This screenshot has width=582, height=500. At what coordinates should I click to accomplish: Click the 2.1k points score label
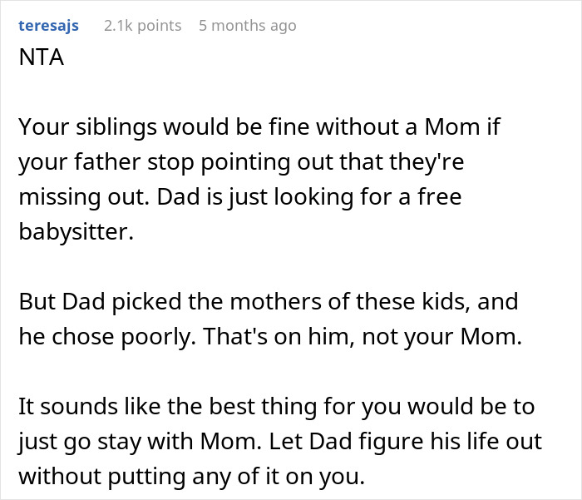[142, 26]
